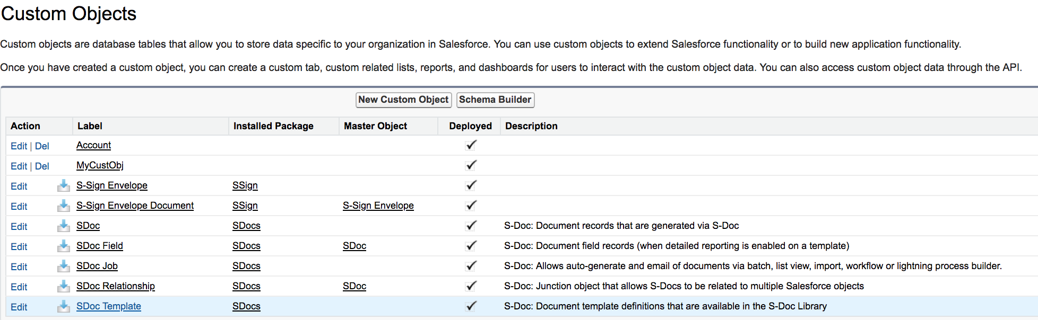Click Deployed checkmark in SDoc Job row
This screenshot has height=320, width=1038.
(471, 266)
